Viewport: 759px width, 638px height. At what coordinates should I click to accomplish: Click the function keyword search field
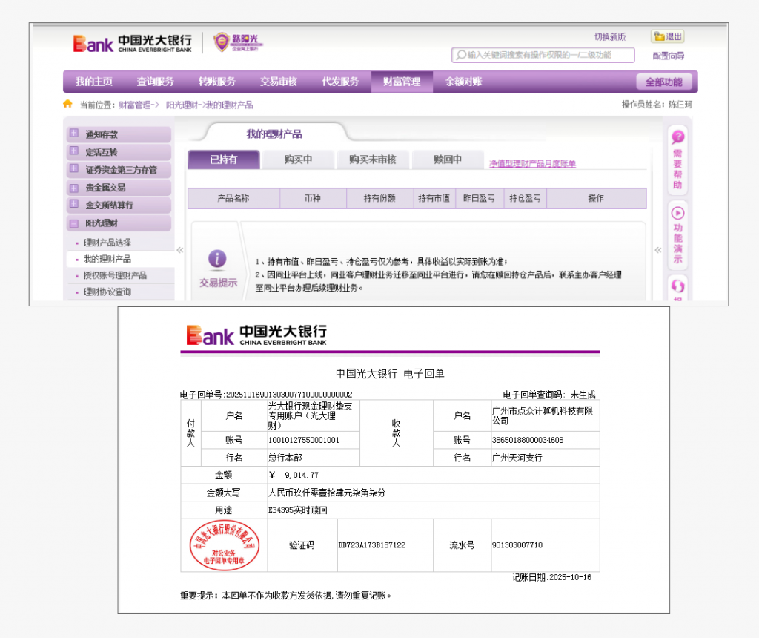point(548,56)
